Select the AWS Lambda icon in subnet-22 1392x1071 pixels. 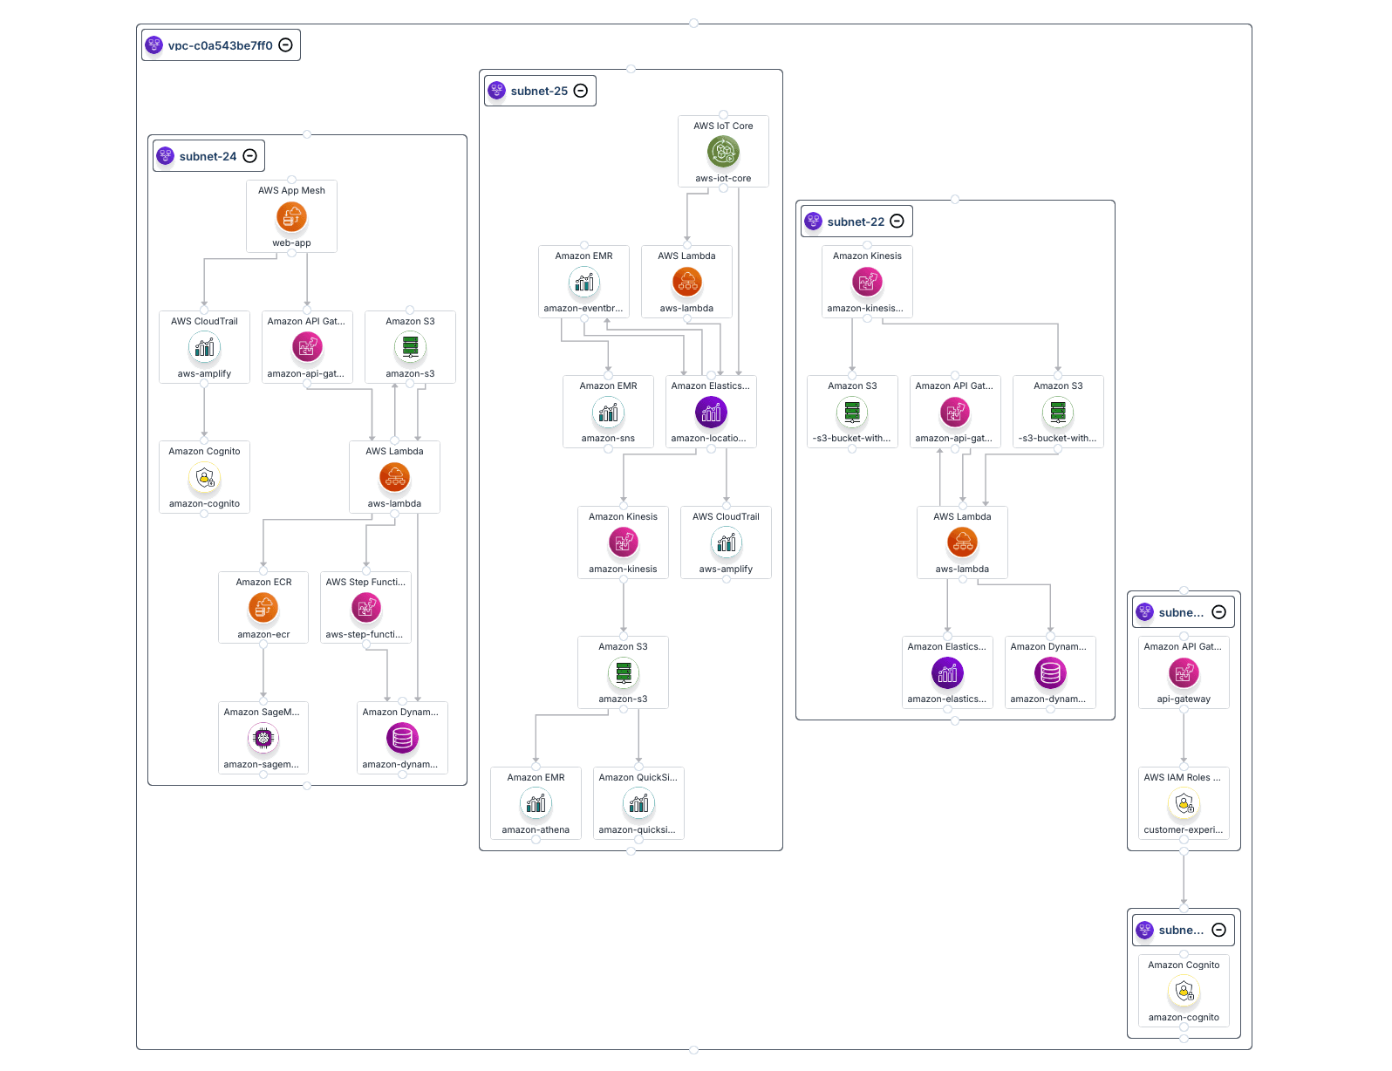point(962,542)
